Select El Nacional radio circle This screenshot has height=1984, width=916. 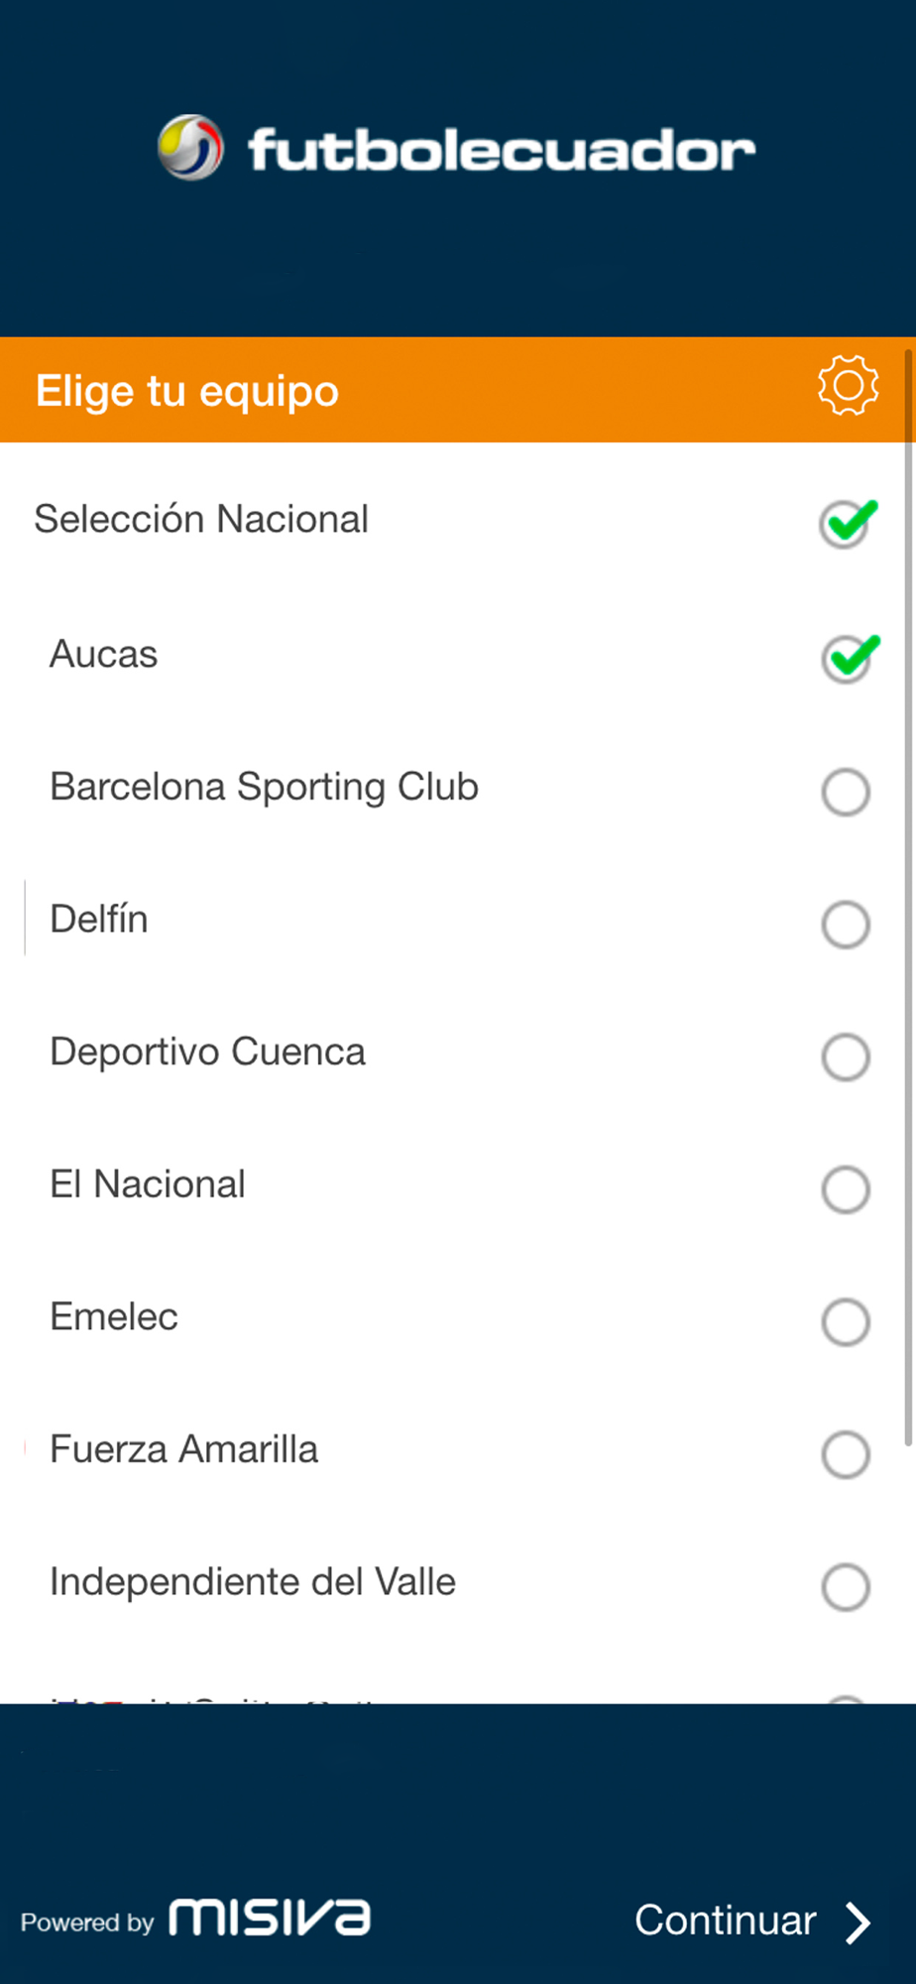pos(846,1189)
